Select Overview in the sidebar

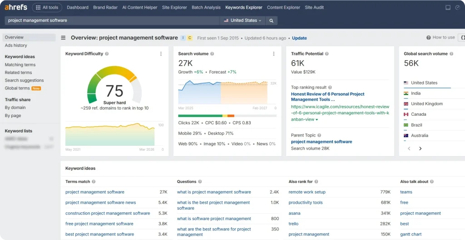(x=29, y=37)
